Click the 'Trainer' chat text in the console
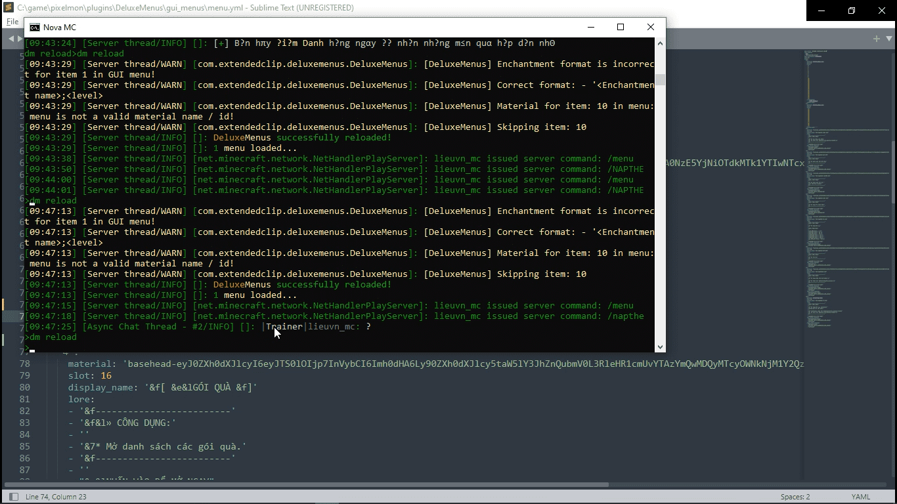 (x=284, y=326)
